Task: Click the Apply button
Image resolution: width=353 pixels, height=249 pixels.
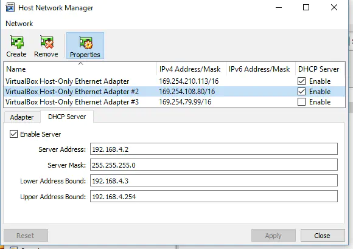Action: (x=273, y=236)
